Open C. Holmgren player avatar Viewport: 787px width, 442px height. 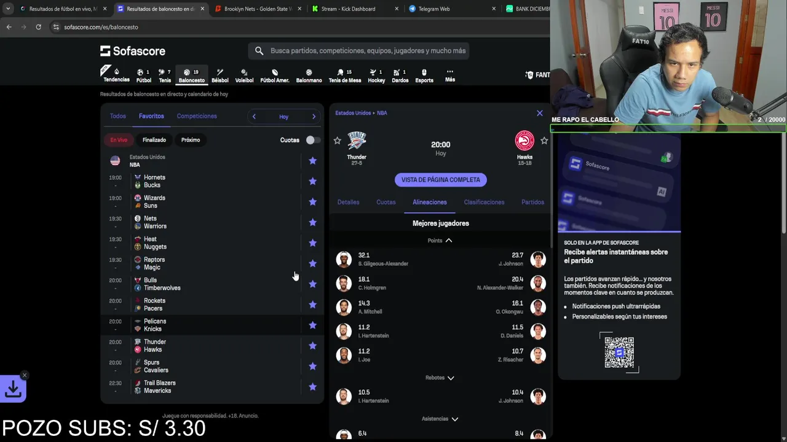344,283
